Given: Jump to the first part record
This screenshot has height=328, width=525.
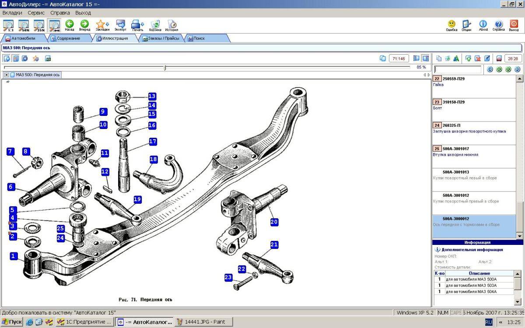Looking at the screenshot, I should point(490,70).
